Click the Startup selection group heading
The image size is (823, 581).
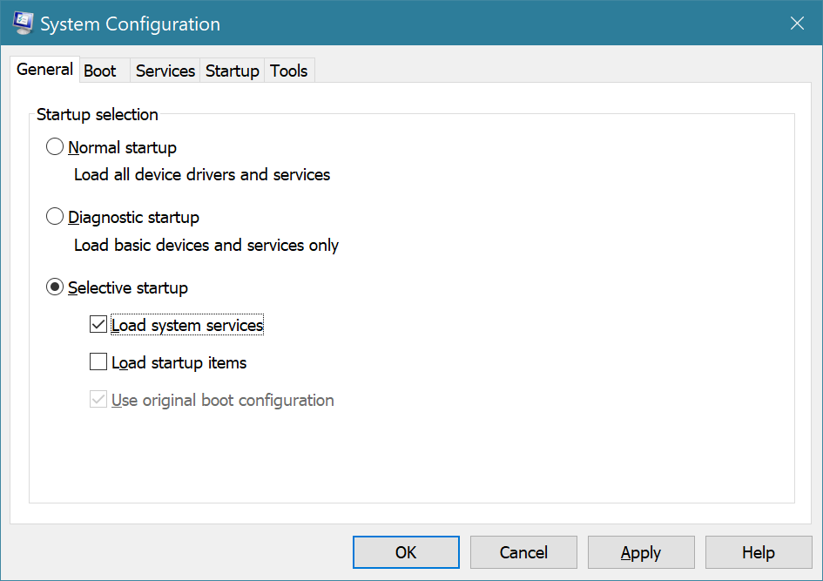(x=97, y=114)
